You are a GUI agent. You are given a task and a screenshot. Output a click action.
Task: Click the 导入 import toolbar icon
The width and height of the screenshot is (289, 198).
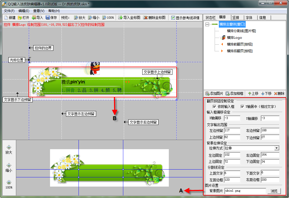[37, 18]
